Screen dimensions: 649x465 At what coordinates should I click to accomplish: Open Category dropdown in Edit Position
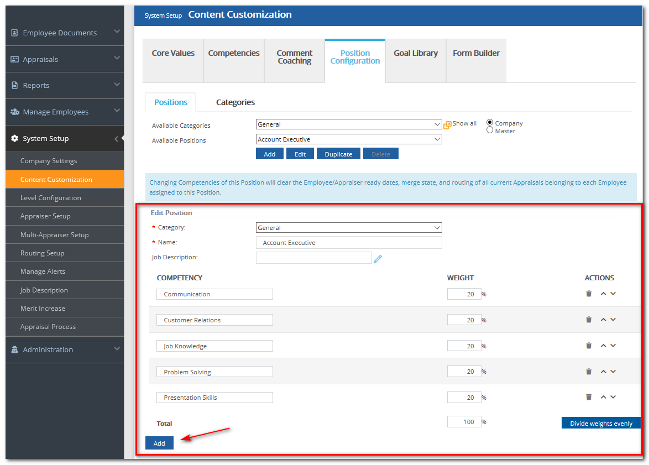(x=349, y=228)
